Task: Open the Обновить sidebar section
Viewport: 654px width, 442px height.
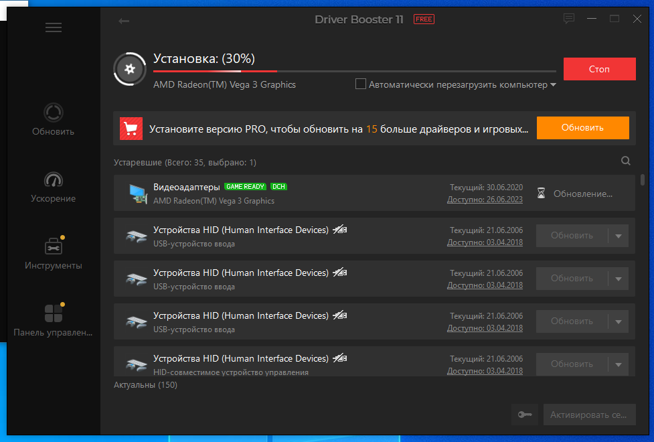Action: pyautogui.click(x=53, y=120)
